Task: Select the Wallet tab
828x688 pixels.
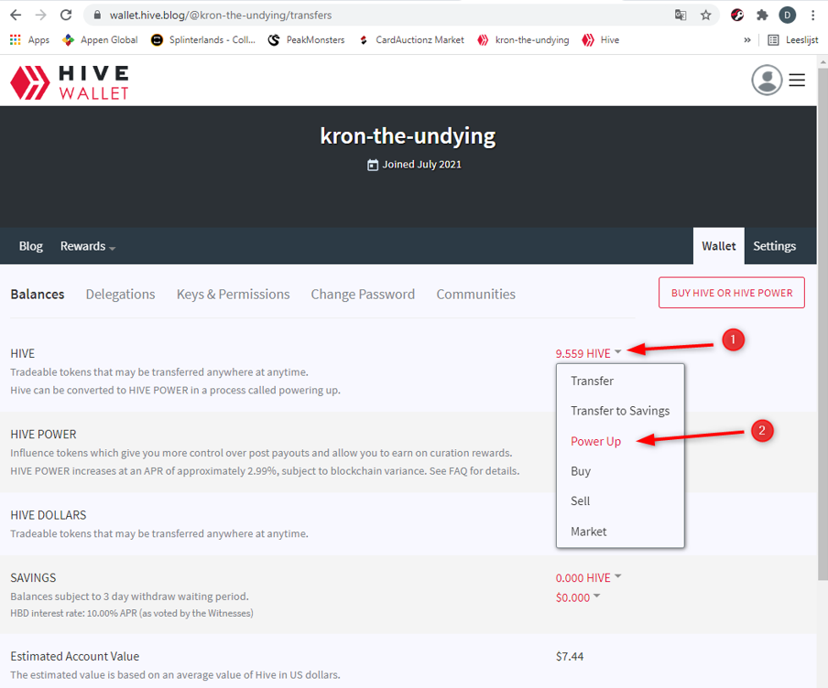Action: (x=719, y=246)
